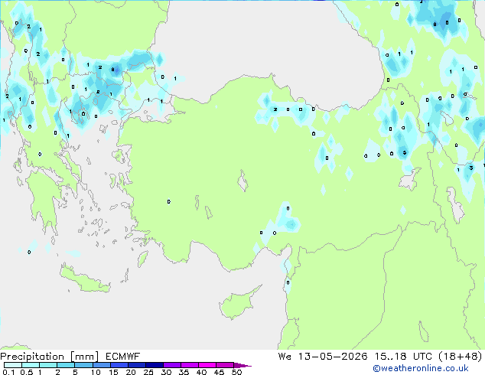The image size is (485, 375).
Task: Click the 5–10 mm legend color box
Action: [83, 365]
